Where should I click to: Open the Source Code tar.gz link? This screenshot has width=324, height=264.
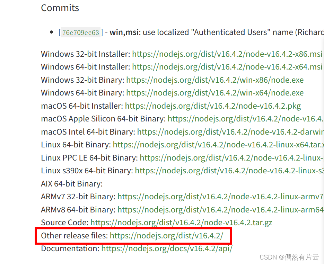coord(181,223)
